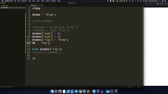Click $names['num'] = 5 line

[46, 33]
